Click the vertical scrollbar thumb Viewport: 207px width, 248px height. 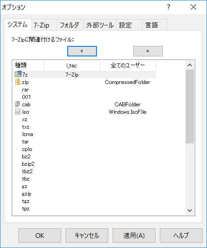coord(190,106)
